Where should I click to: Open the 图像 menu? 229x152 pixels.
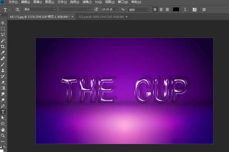pyautogui.click(x=38, y=2)
